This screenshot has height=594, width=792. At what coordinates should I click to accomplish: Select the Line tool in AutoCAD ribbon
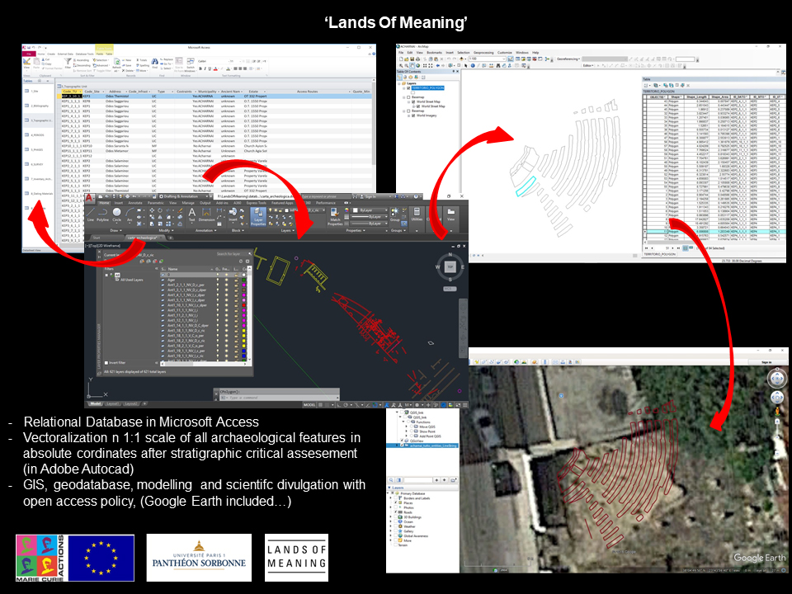[x=90, y=214]
